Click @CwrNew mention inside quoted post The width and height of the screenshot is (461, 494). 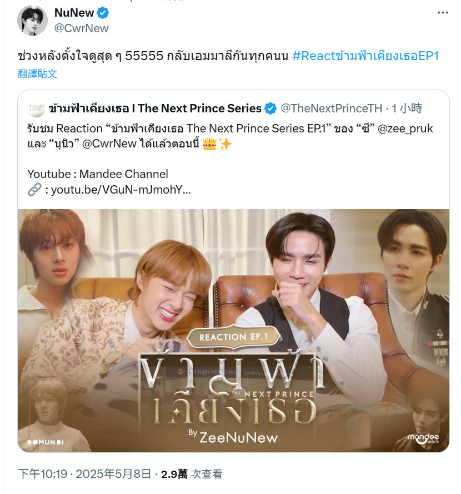[x=109, y=144]
